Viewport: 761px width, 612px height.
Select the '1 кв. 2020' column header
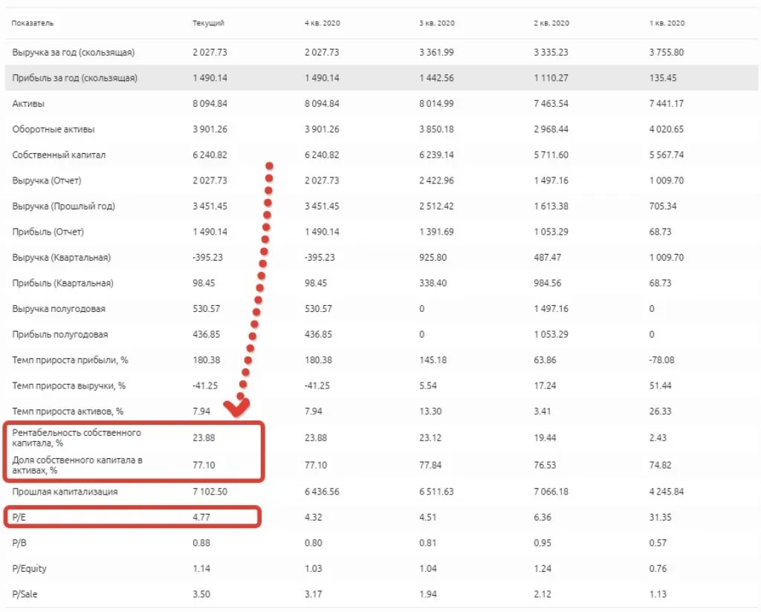click(x=667, y=24)
